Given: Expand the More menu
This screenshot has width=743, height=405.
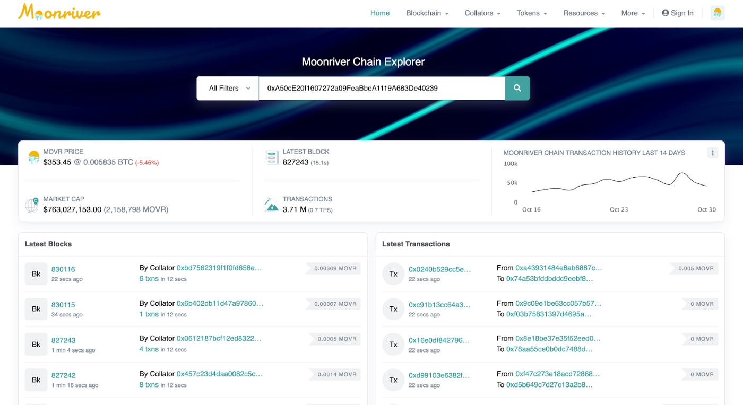Looking at the screenshot, I should point(633,13).
